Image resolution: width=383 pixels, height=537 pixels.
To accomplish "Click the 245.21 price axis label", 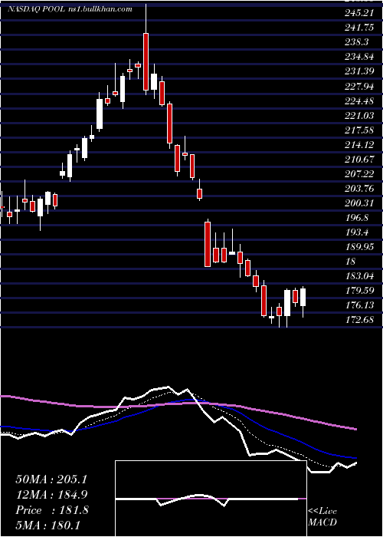I will (x=358, y=13).
